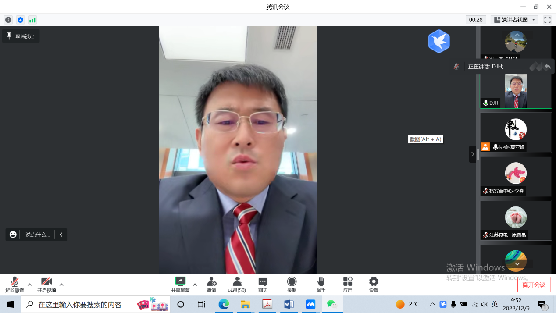Unmute microphone via 解除静音
Viewport: 556px width, 313px height.
tap(15, 284)
